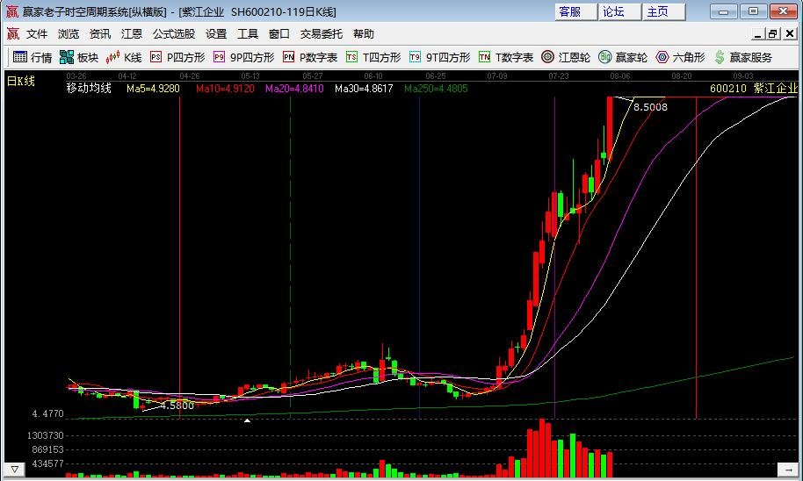Open the 江恩轮 Gann wheel tool
The image size is (803, 481).
tap(566, 57)
